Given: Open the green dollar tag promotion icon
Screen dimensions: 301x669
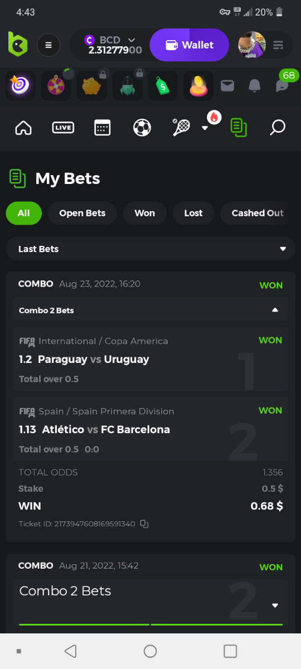Looking at the screenshot, I should (x=163, y=85).
